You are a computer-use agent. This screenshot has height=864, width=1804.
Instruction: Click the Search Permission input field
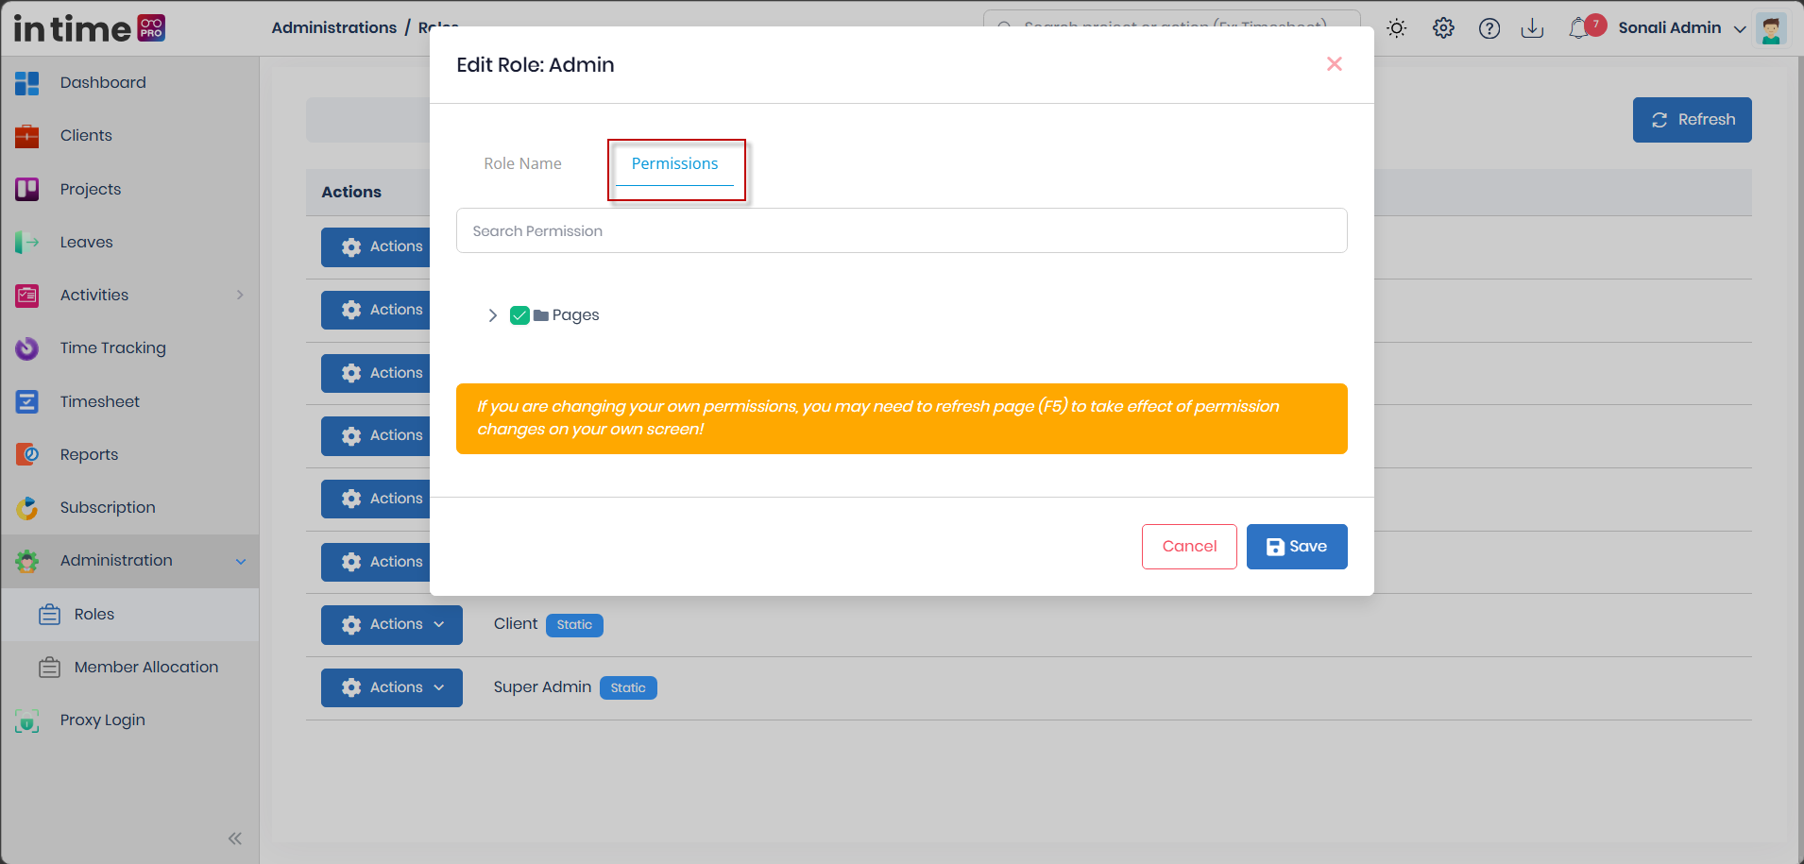pyautogui.click(x=902, y=230)
